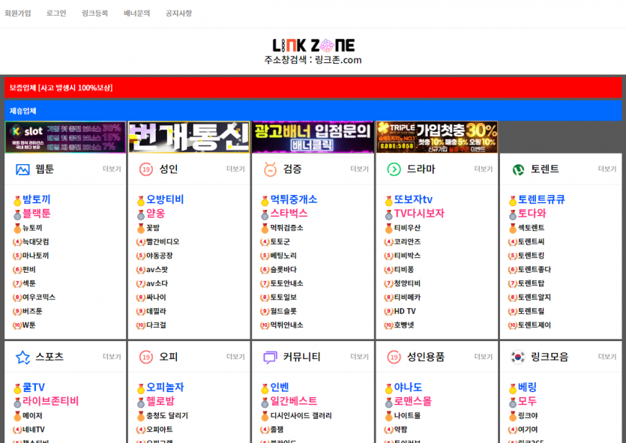Screen dimensions: 626x443
Task: Click the gold medal beside 베링
Action: click(x=513, y=388)
